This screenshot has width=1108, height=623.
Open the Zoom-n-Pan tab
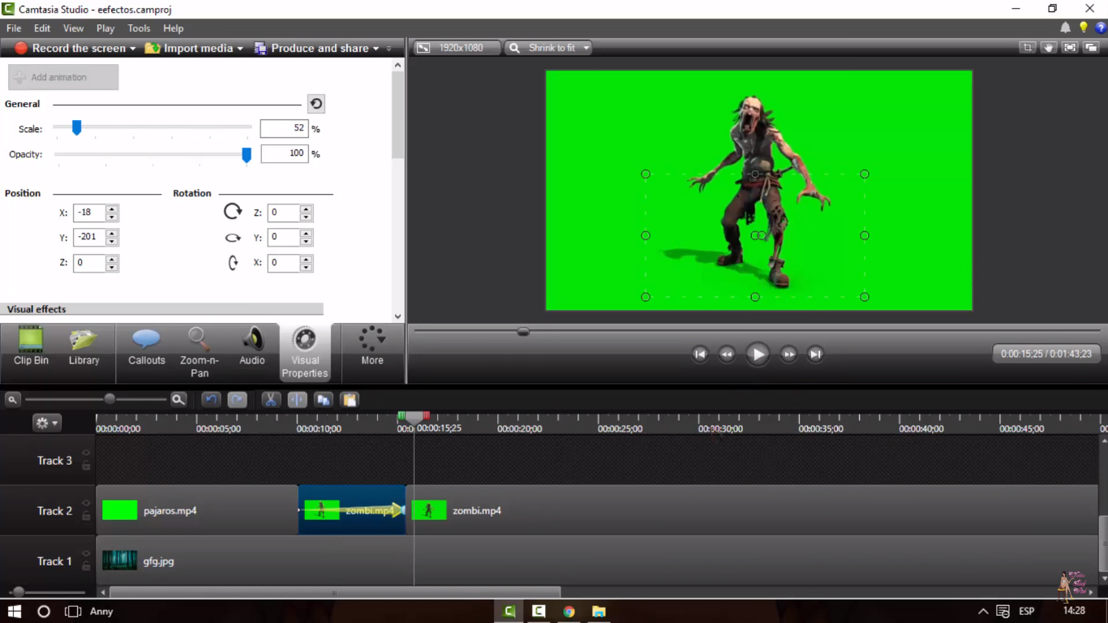pyautogui.click(x=199, y=353)
